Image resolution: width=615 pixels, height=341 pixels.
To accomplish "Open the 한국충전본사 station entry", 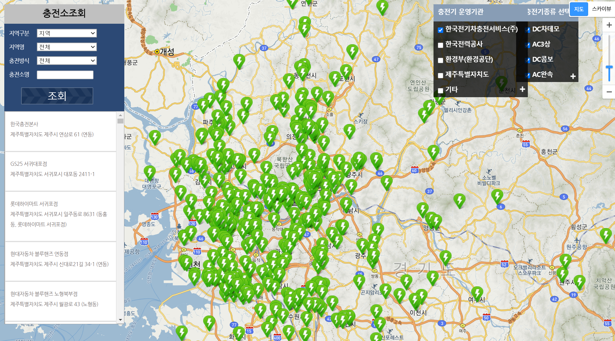I will pos(61,131).
